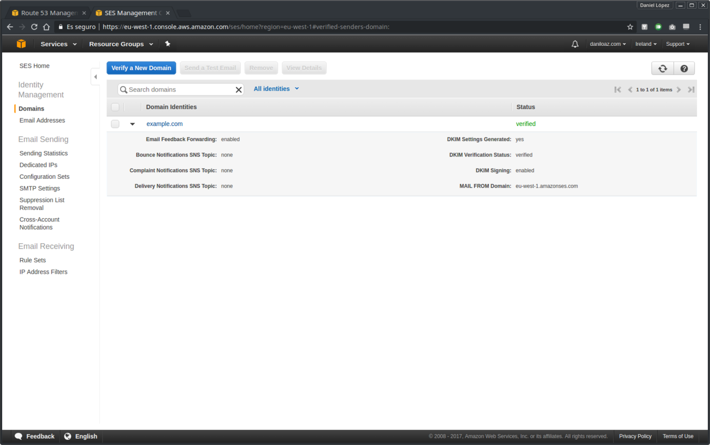Open the example.com domain link
This screenshot has height=445, width=710.
click(164, 124)
